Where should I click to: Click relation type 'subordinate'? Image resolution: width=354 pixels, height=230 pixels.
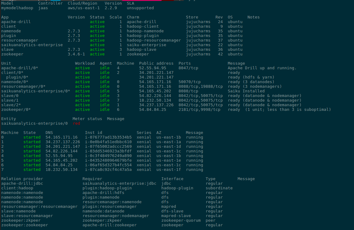click(x=219, y=188)
